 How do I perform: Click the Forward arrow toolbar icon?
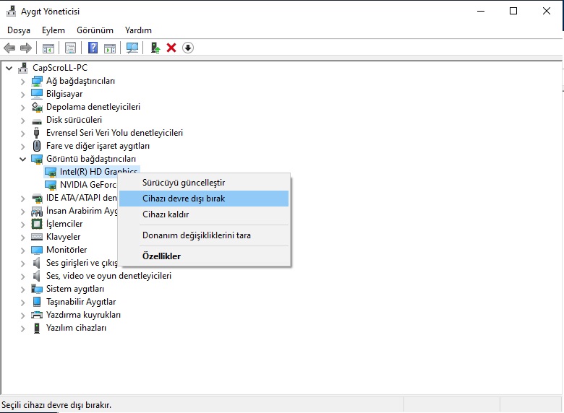[26, 48]
